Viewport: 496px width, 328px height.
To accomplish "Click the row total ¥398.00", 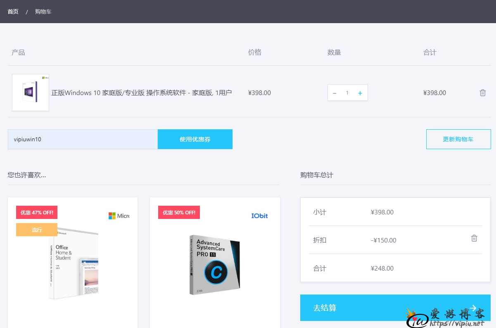I will 434,93.
